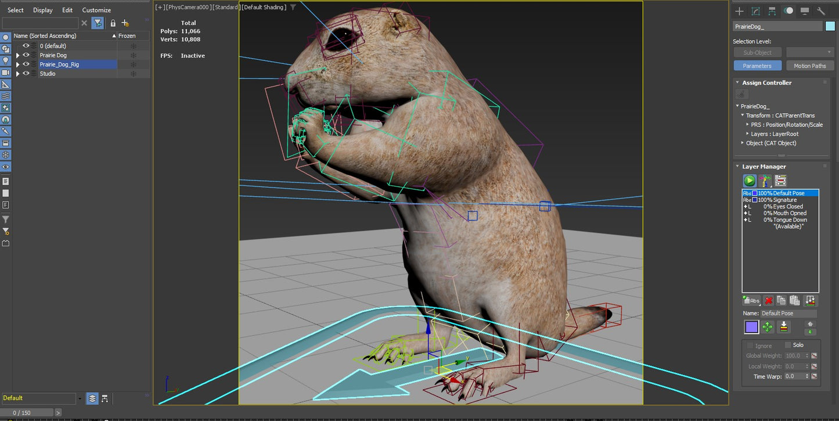
Task: Click the paste layer icon in Layer Manager
Action: (795, 300)
